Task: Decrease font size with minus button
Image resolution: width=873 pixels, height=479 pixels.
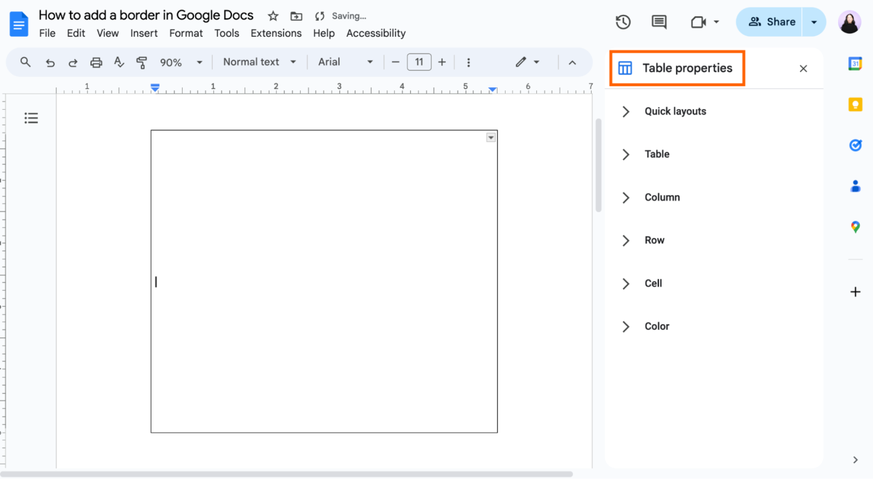Action: (395, 62)
